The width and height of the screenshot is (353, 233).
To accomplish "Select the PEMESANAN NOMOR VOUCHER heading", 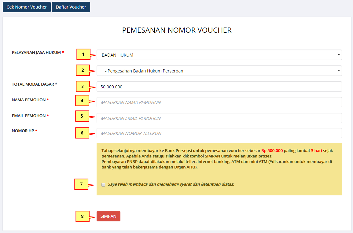I will (177, 30).
